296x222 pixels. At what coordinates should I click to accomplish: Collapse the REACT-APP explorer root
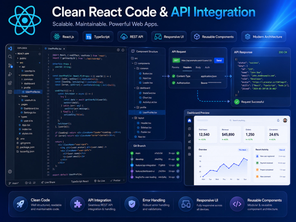(16, 54)
